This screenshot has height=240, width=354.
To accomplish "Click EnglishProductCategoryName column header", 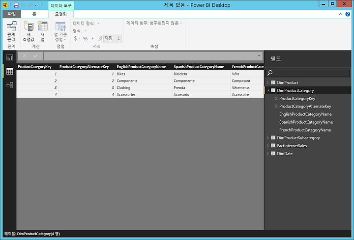I will (141, 67).
